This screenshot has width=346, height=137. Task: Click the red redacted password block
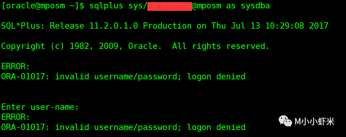169,6
